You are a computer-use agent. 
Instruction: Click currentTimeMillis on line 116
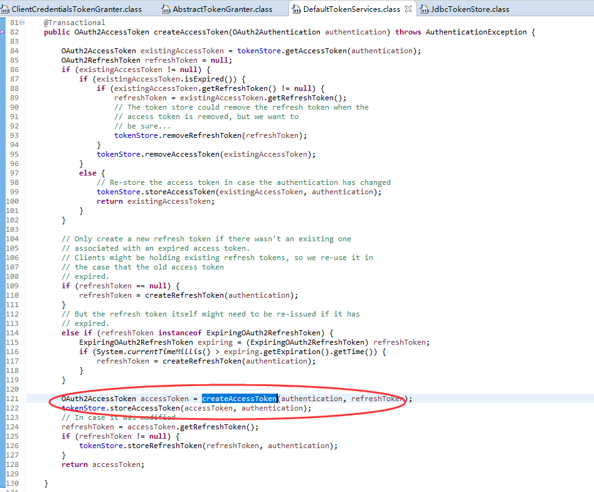[x=164, y=352]
